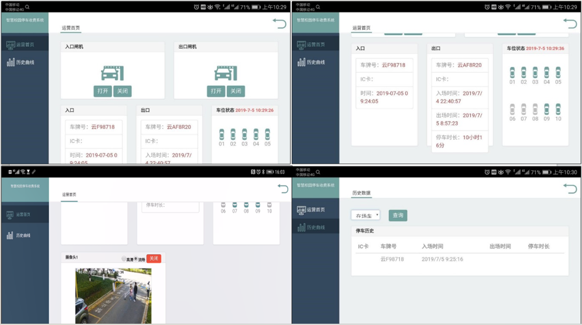Image resolution: width=582 pixels, height=325 pixels.
Task: Click the 查询 button
Action: point(398,216)
